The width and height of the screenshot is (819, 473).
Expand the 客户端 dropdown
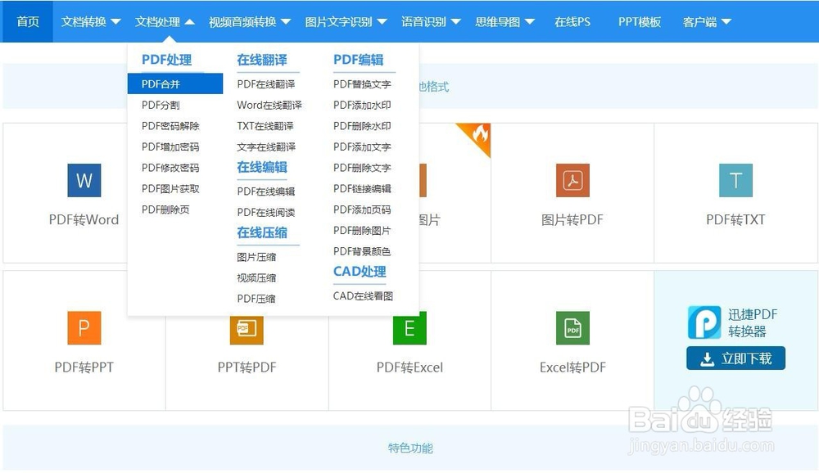pos(703,22)
